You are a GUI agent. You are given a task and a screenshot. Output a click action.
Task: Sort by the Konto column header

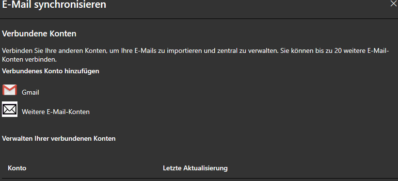click(17, 168)
